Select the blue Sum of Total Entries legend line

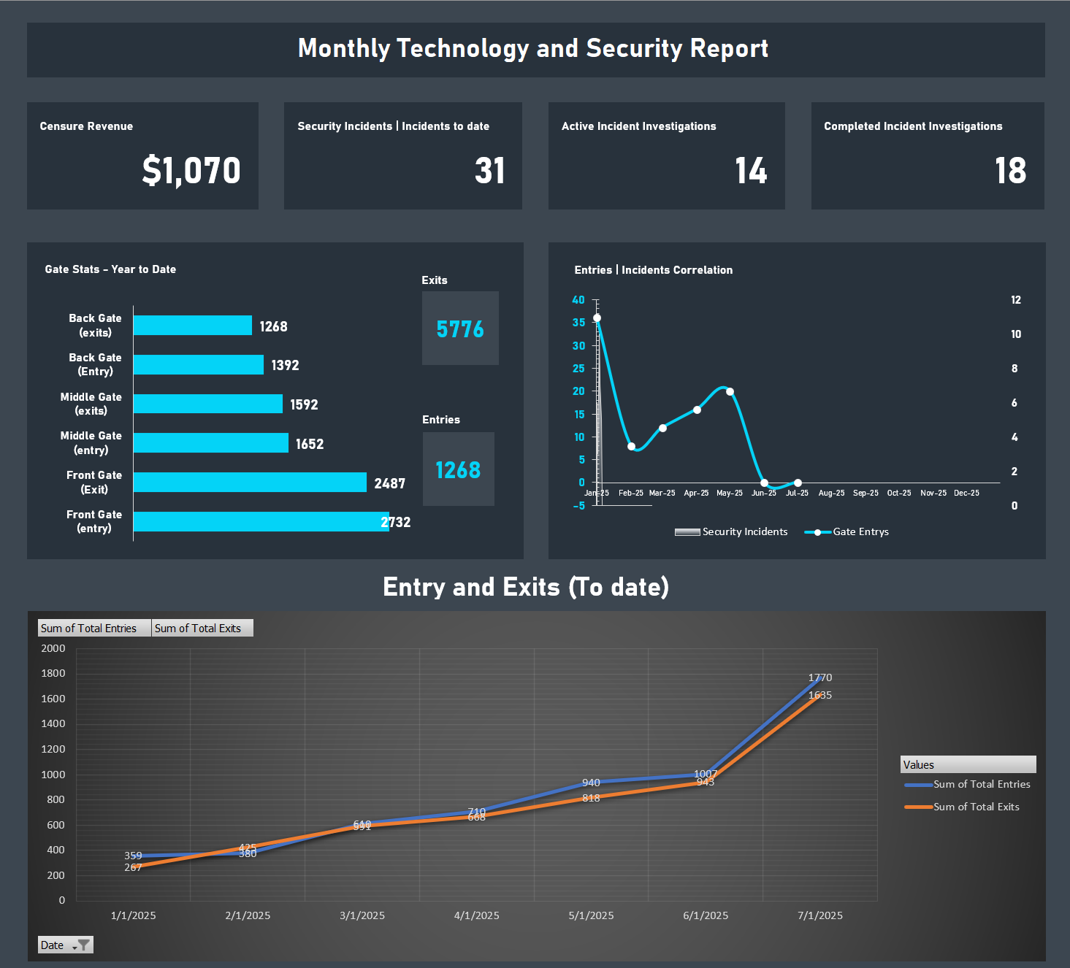coord(919,785)
